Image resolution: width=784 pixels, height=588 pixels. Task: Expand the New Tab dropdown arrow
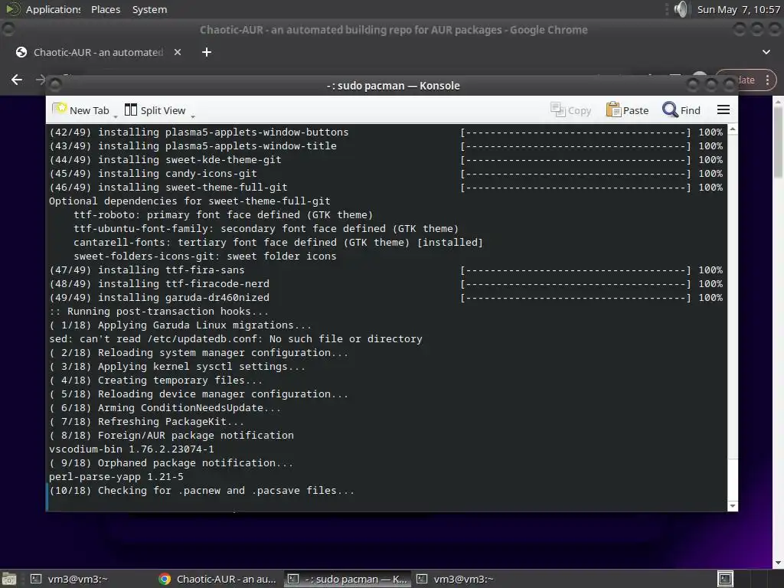116,116
